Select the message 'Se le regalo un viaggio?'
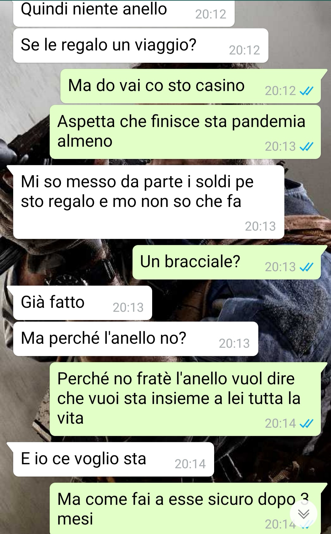The width and height of the screenshot is (331, 534). click(x=141, y=45)
